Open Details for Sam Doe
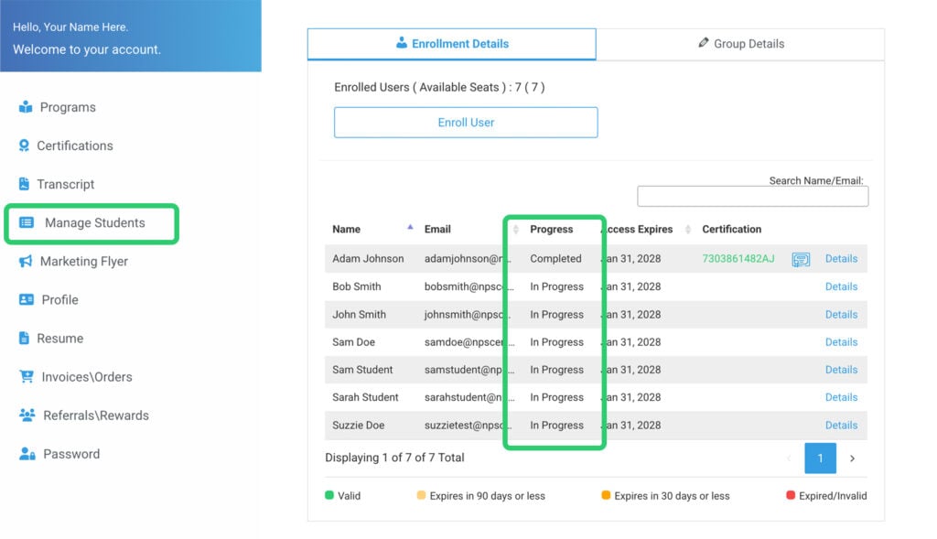The height and width of the screenshot is (539, 937). (x=841, y=342)
